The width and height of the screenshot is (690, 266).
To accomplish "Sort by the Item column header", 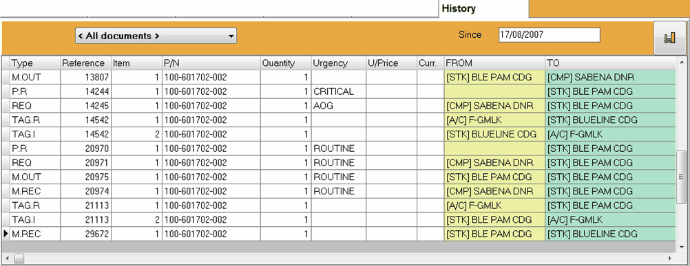I will pos(136,63).
